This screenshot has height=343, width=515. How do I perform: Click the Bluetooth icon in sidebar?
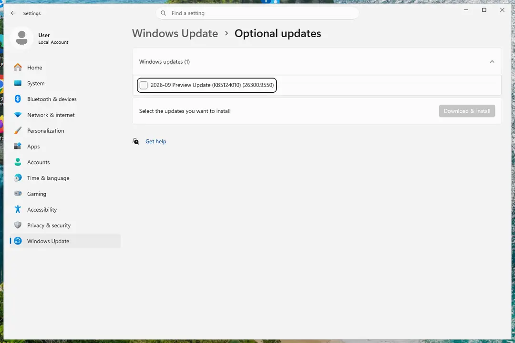pyautogui.click(x=18, y=99)
